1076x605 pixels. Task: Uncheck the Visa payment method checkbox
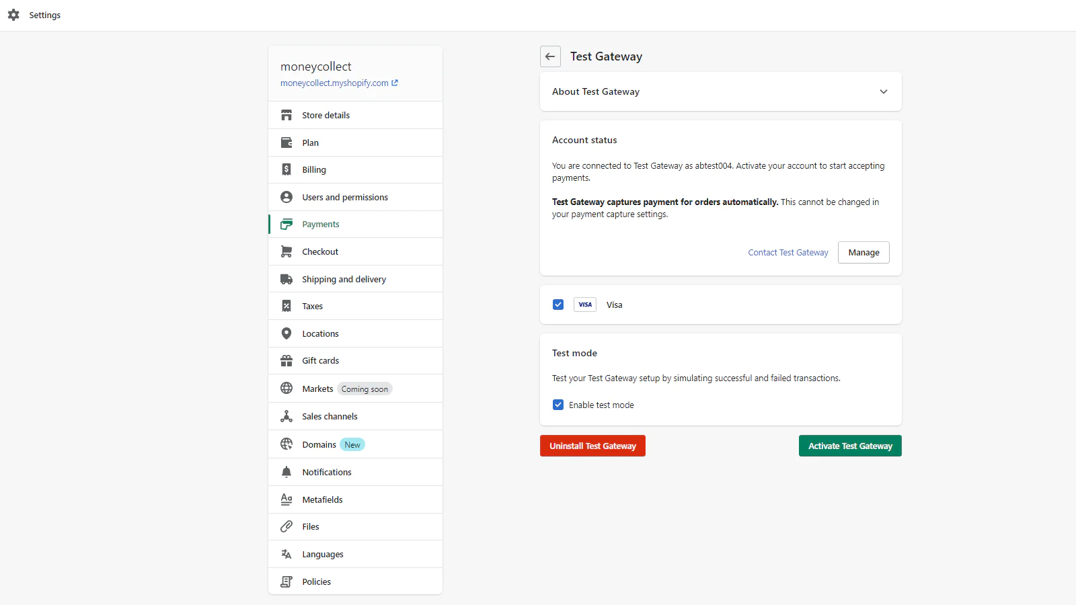tap(558, 305)
